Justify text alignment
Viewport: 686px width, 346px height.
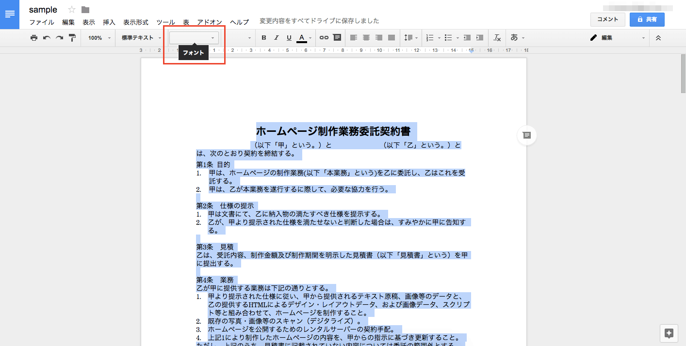click(x=392, y=38)
